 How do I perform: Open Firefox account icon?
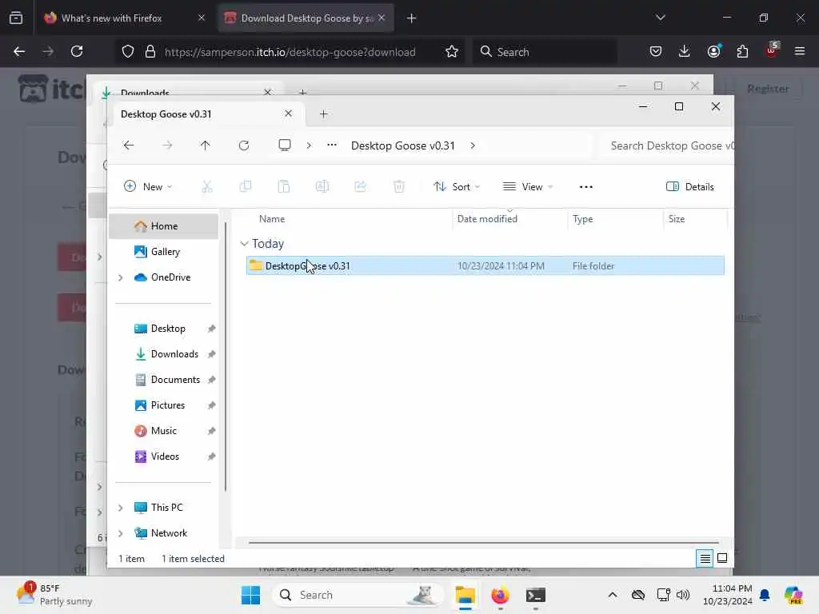(713, 51)
